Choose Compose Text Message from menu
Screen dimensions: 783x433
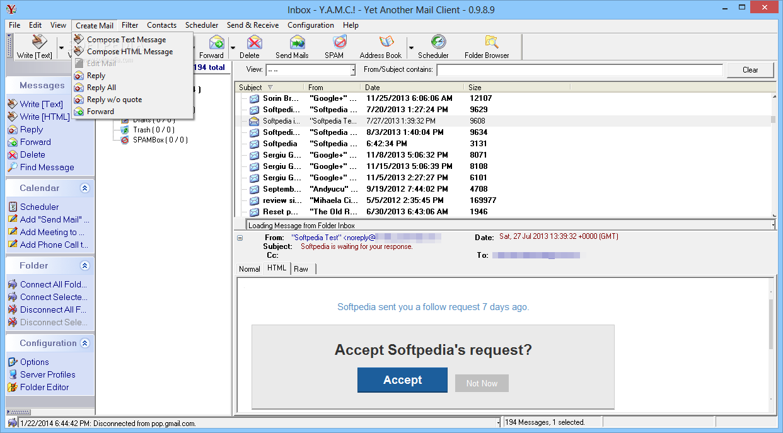click(126, 40)
